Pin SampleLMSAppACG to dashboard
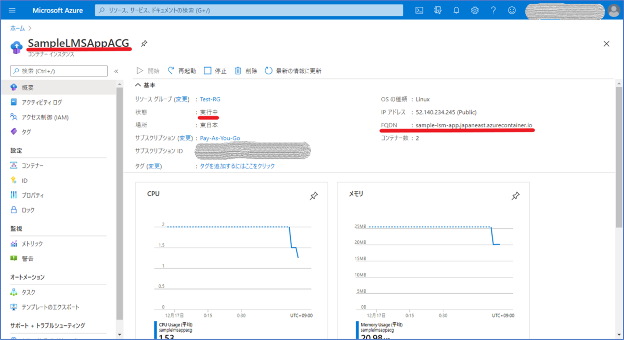The height and width of the screenshot is (340, 624). 144,44
